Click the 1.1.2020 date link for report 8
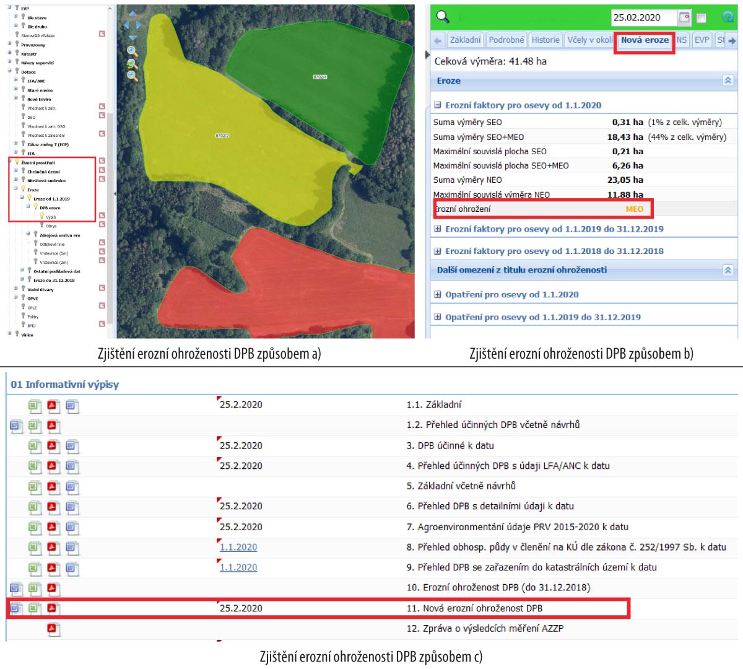The image size is (743, 669). coord(238,548)
